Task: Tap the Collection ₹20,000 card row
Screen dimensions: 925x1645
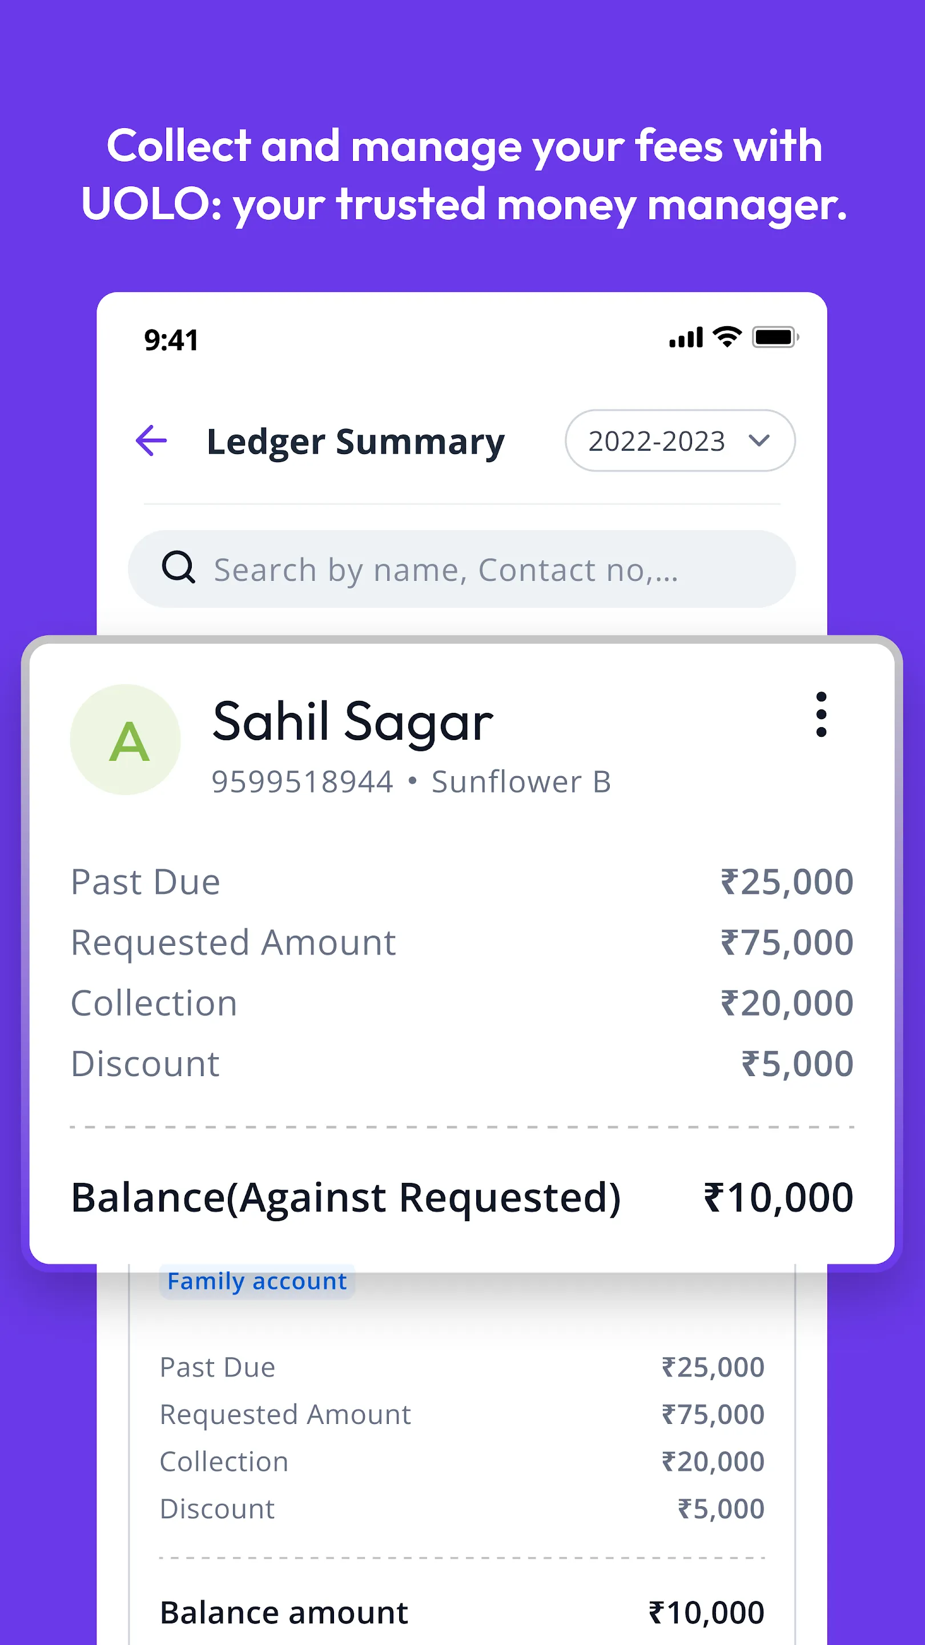Action: pyautogui.click(x=461, y=1003)
